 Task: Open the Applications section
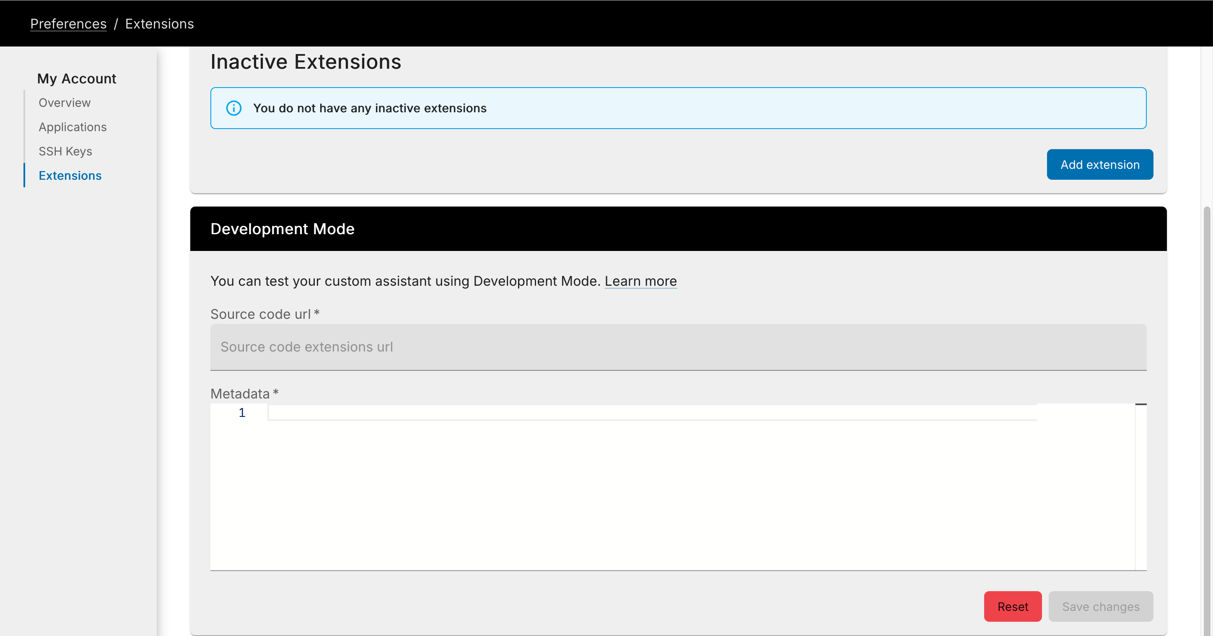pos(72,127)
